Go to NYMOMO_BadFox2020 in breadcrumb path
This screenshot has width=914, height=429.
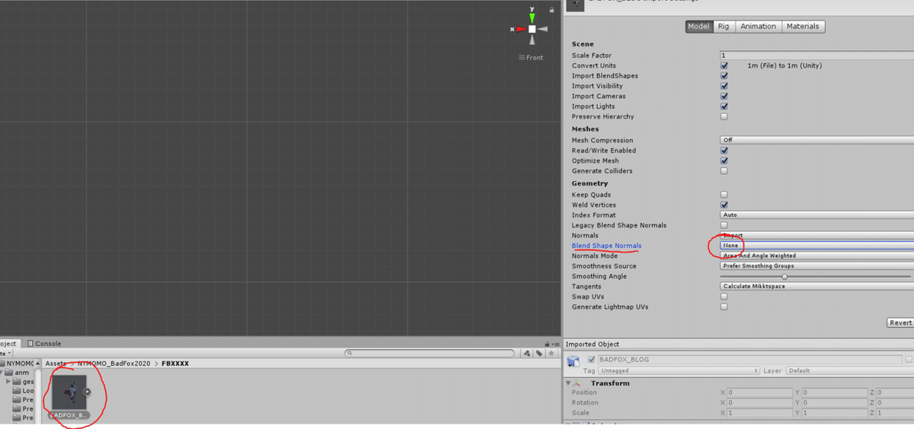114,364
